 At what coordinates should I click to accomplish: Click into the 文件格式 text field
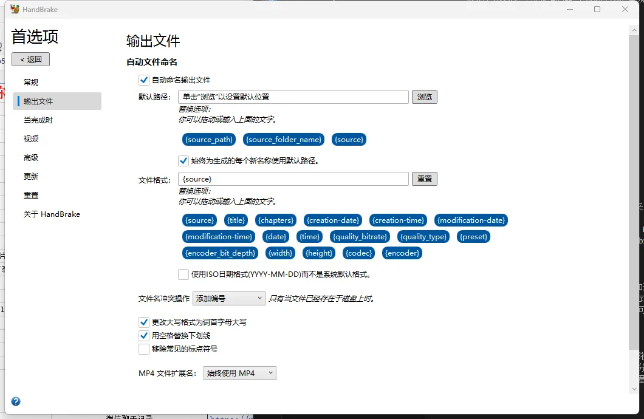(293, 179)
